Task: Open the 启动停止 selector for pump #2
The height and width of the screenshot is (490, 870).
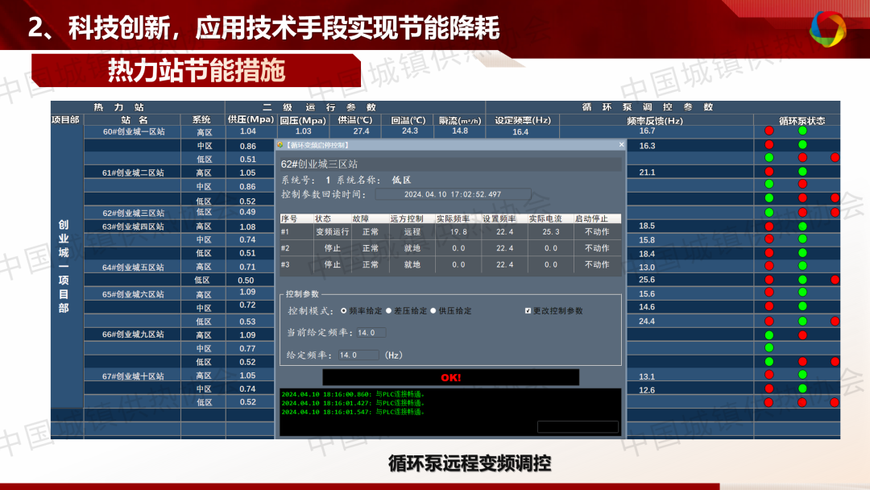Action: tap(597, 248)
